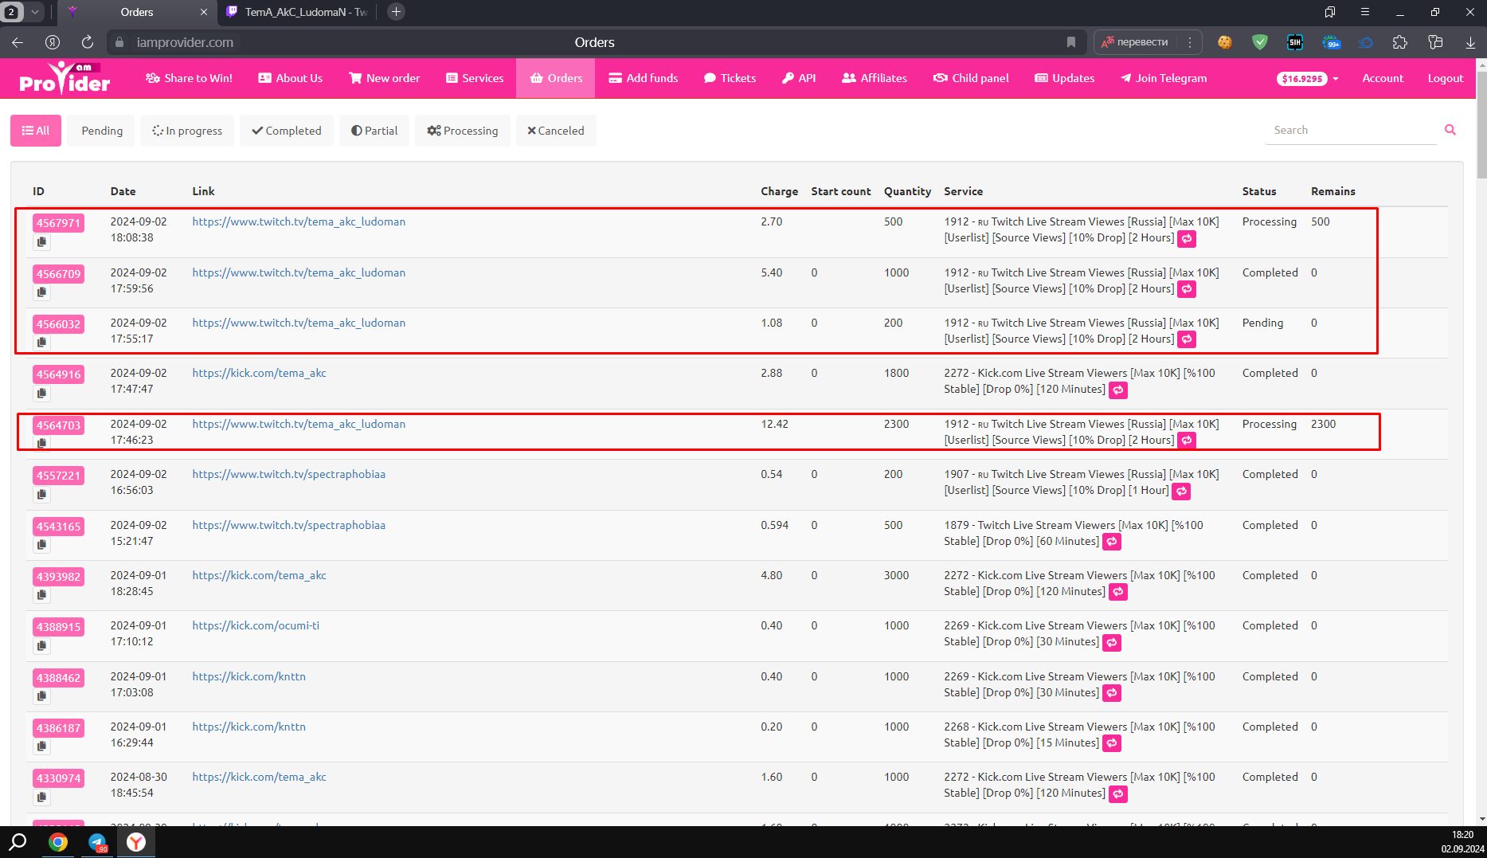Open the Updates page

tap(1064, 78)
